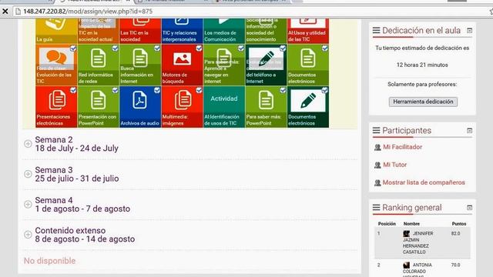Screen dimensions: 493x277
Task: Open the Mi Facilitador link
Action: (402, 147)
